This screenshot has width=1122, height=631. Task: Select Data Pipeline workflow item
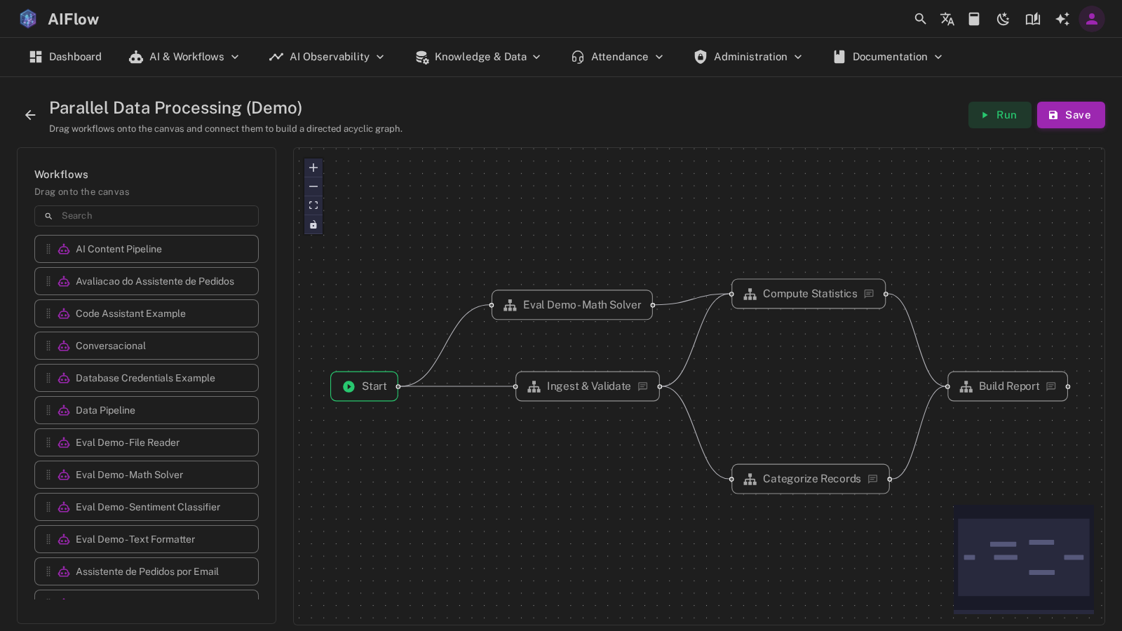pos(147,410)
